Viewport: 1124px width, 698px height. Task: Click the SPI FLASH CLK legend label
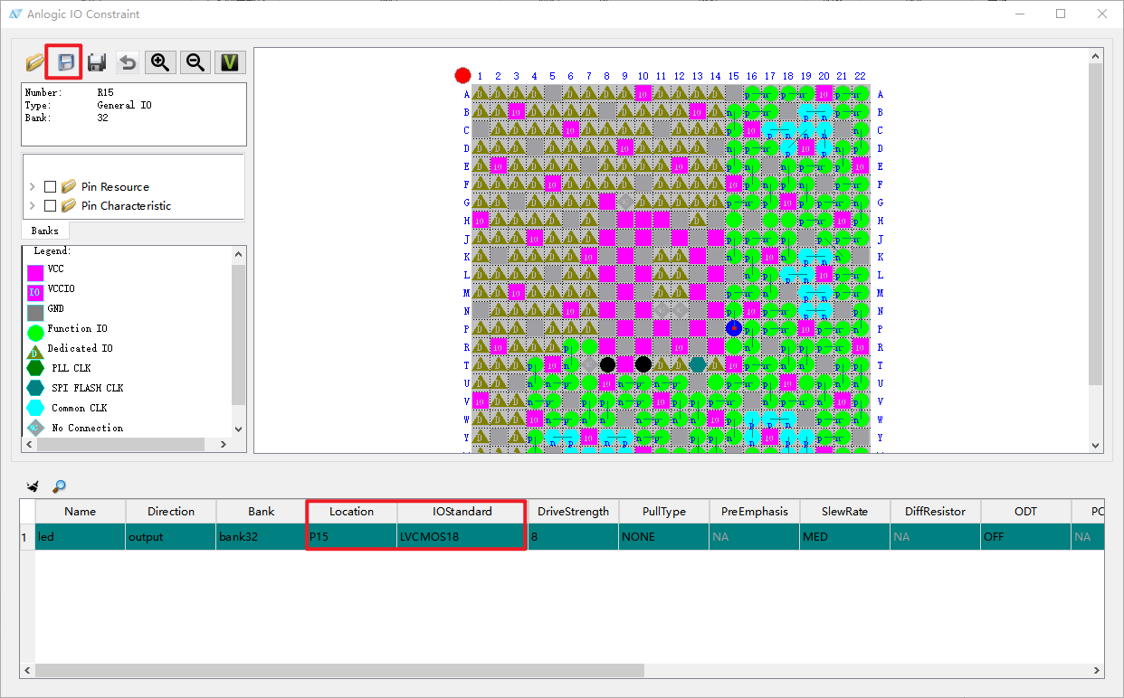pyautogui.click(x=88, y=388)
